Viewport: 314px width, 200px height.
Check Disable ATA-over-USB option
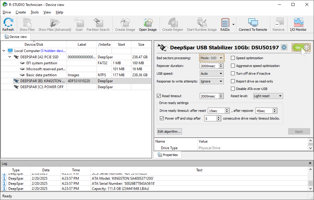233,88
